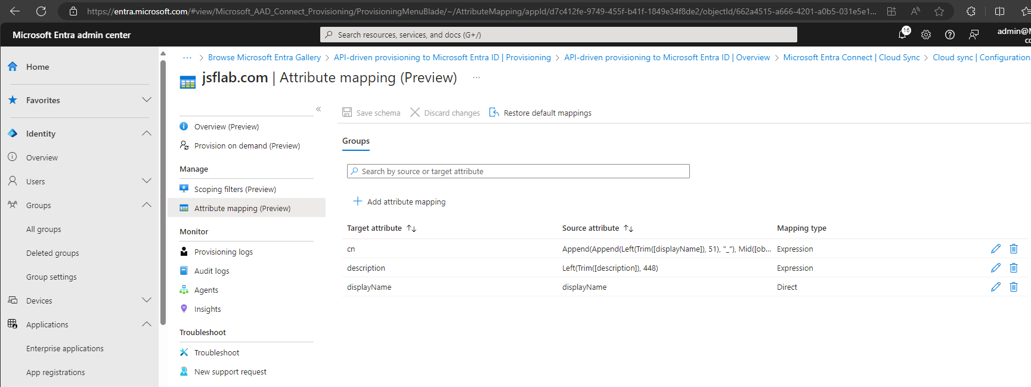
Task: Click Add attribute mapping
Action: pos(399,202)
